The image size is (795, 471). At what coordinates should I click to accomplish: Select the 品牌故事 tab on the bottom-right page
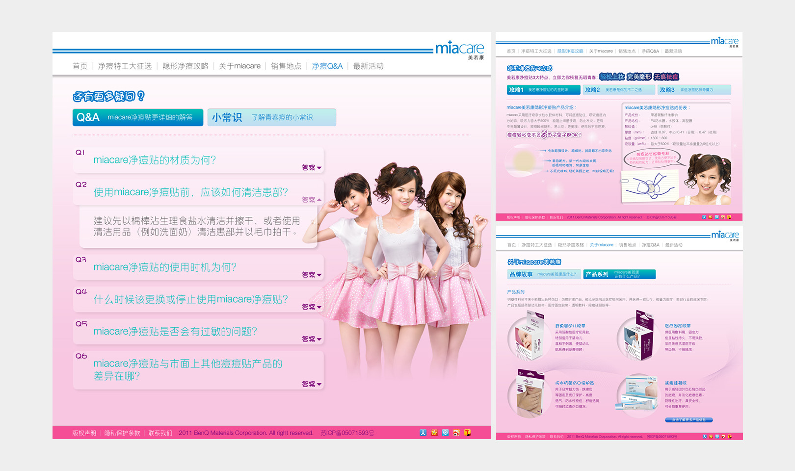544,274
